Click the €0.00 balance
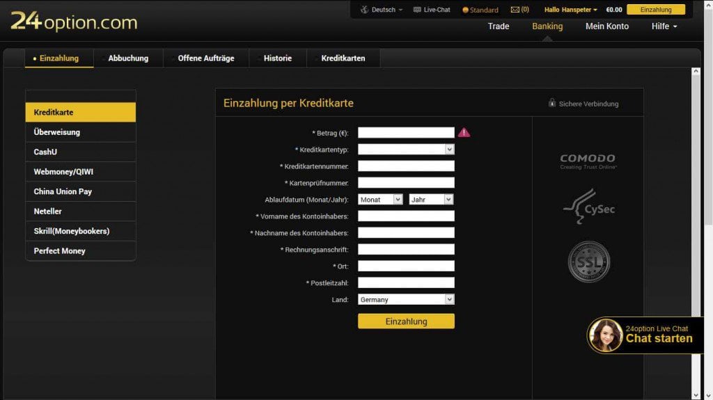The image size is (713, 400). pos(614,10)
